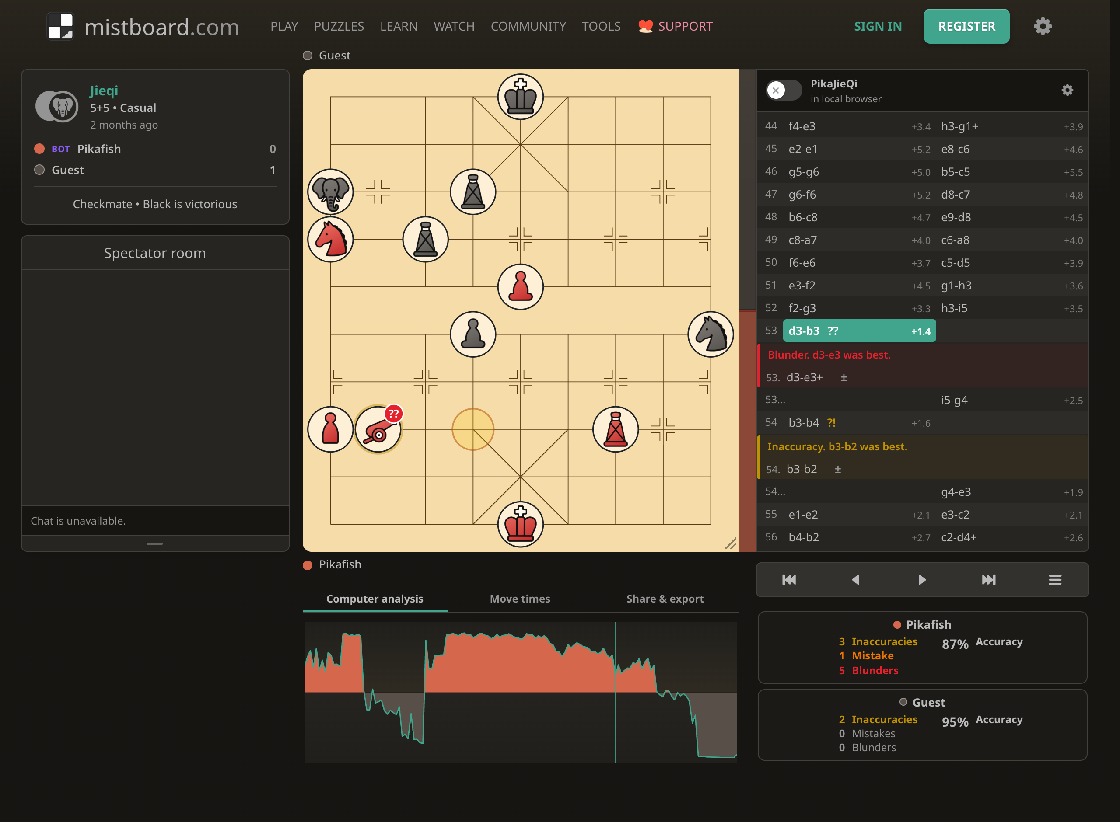
Task: Click the board resize handle corner
Action: tap(730, 543)
